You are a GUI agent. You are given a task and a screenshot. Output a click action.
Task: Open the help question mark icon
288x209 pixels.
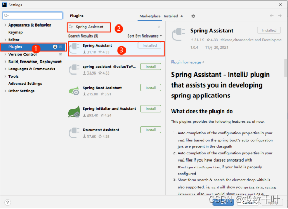tap(7, 203)
